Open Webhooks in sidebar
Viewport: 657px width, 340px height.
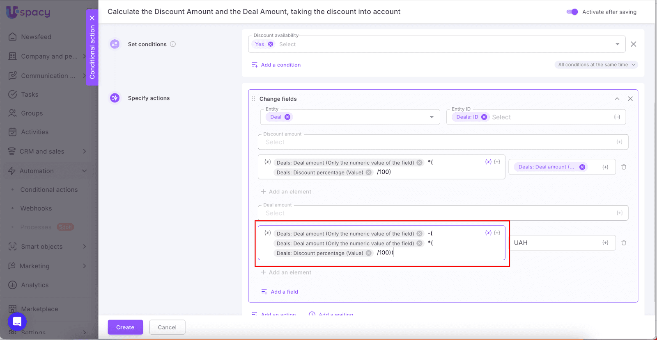click(36, 209)
